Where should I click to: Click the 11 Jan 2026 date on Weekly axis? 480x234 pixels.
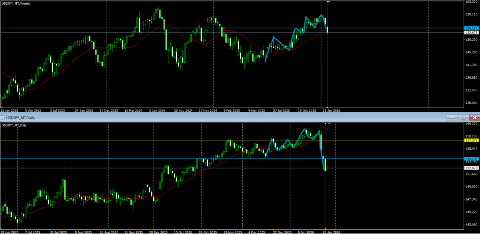point(331,111)
